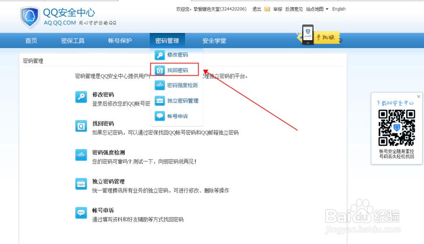This screenshot has height=244, width=424.
Task: Close the QR code download panel
Action: 418,97
